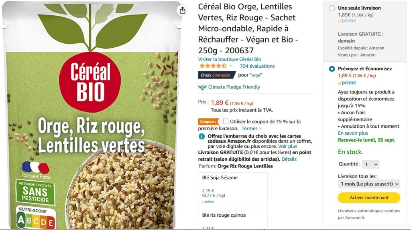Click the prime logo under Prévoyez et Économisez

[347, 83]
